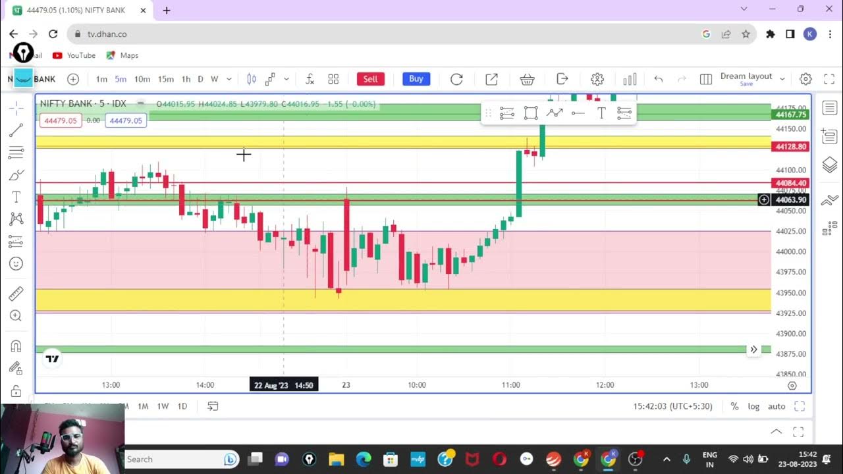Viewport: 843px width, 474px height.
Task: Open the indicators fx menu
Action: pos(310,79)
